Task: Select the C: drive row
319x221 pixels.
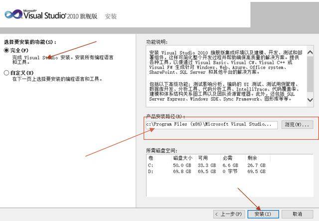Action: point(207,166)
